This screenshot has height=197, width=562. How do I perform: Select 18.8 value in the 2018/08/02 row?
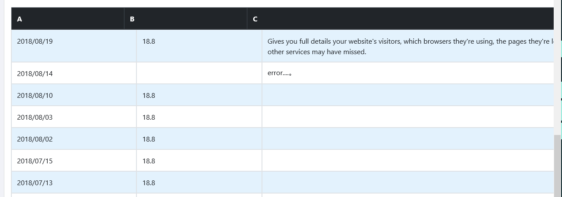click(149, 139)
